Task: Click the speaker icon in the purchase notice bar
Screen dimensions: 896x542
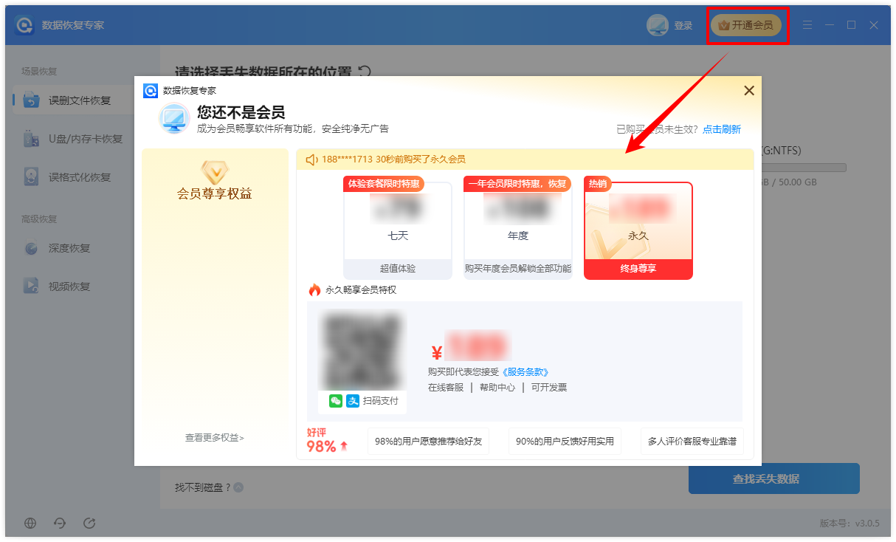Action: (x=311, y=159)
